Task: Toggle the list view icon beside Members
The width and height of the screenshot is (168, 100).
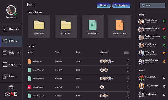Action: 127,53
